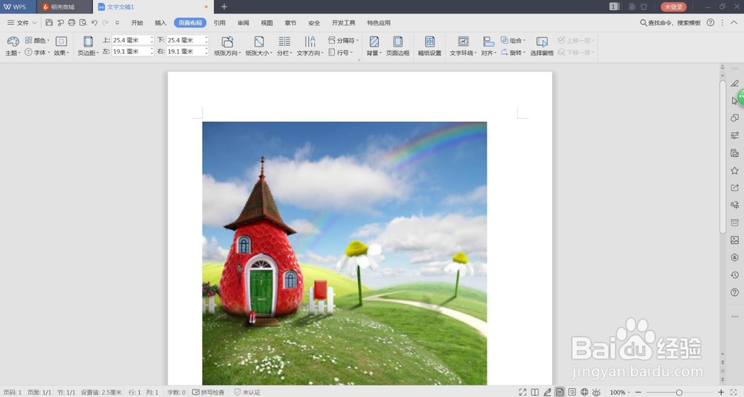744x397 pixels.
Task: Open 页边距 page margins options
Action: tap(89, 47)
